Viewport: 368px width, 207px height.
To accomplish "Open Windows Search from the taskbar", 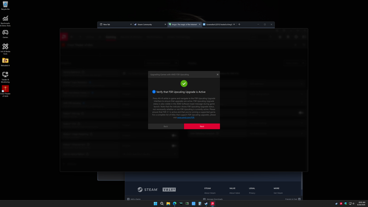I will pos(162,204).
